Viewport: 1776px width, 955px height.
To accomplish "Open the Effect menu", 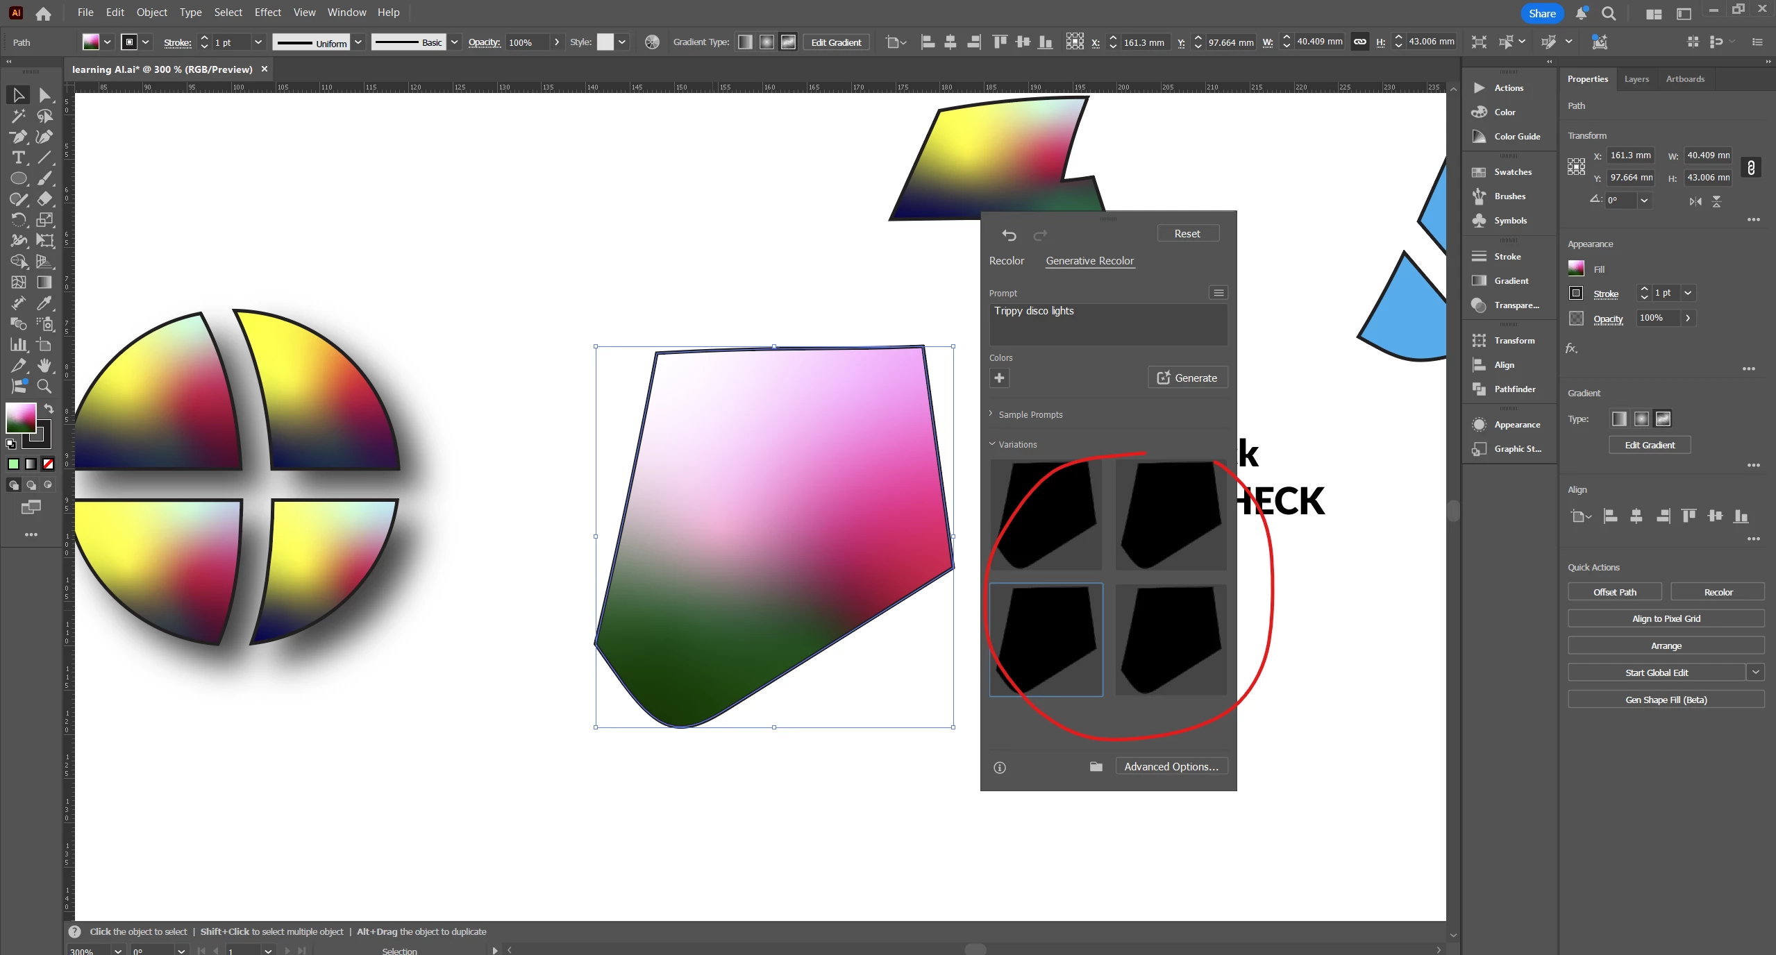I will tap(267, 12).
